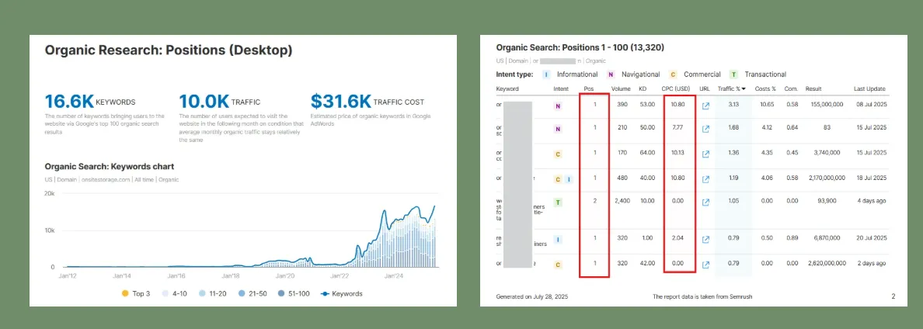The height and width of the screenshot is (329, 923).
Task: Click the N intent badge in the 53.00 KD row
Action: pyautogui.click(x=558, y=106)
